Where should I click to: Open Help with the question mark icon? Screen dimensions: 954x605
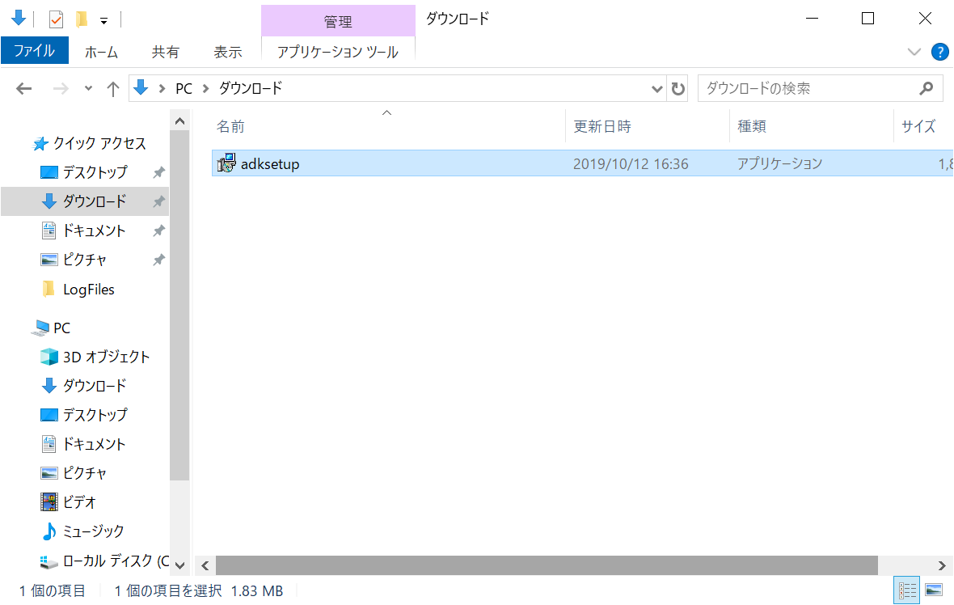pos(940,52)
